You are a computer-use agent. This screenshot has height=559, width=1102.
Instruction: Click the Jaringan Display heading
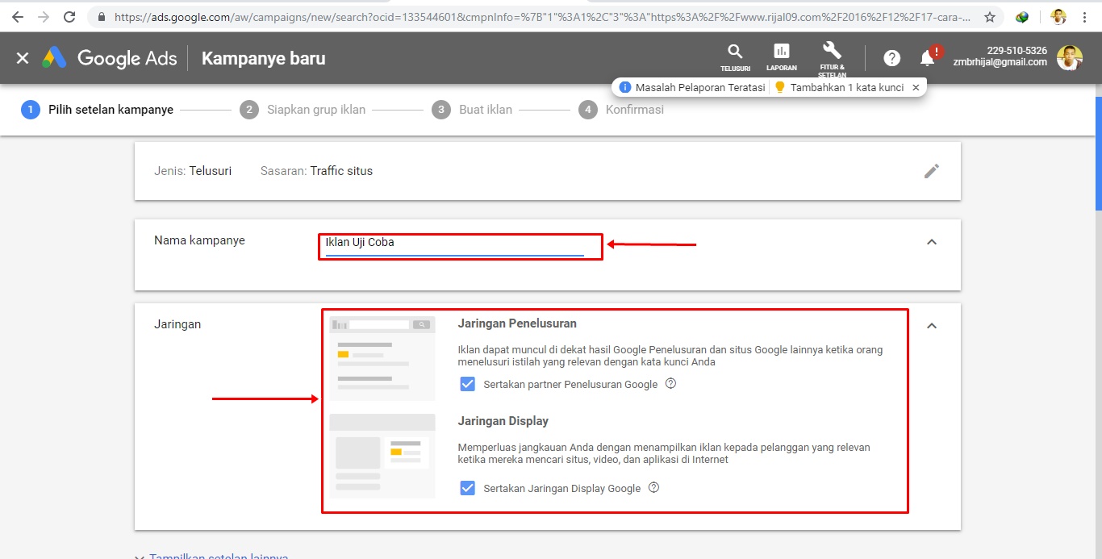pos(503,421)
